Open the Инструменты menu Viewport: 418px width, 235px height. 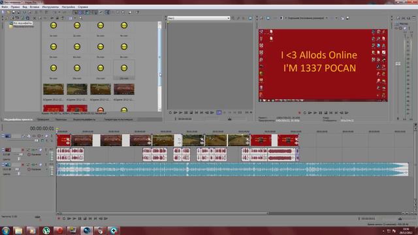pos(50,7)
